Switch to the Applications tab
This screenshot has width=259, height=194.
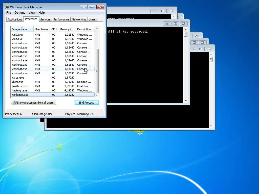(x=15, y=19)
